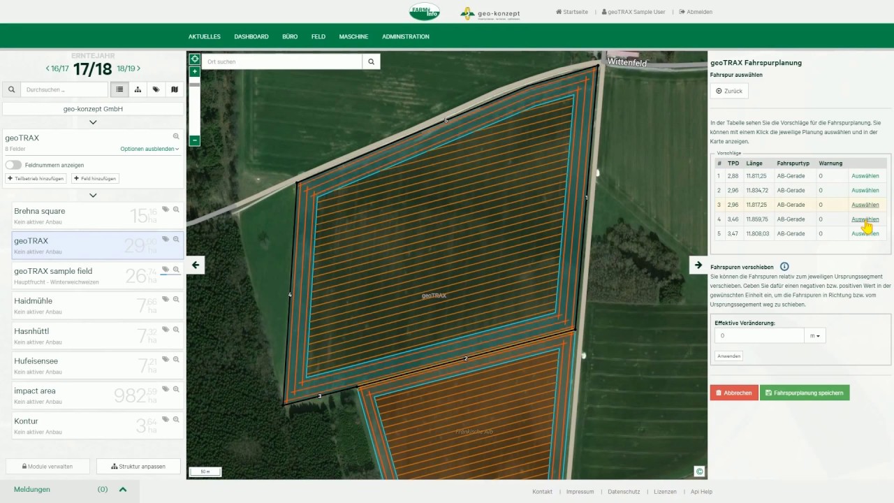Collapse Optionen ausblenden
The width and height of the screenshot is (894, 503).
click(149, 149)
